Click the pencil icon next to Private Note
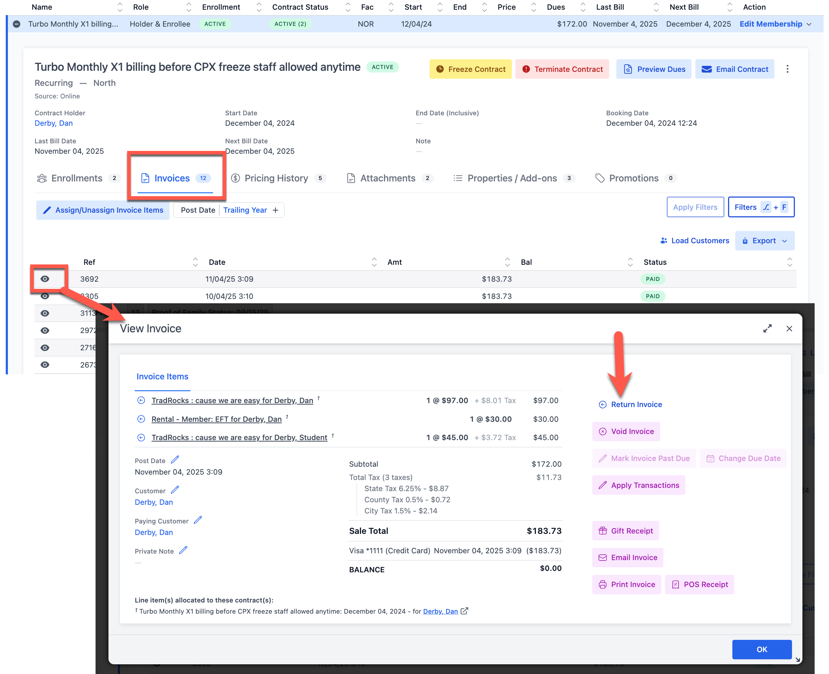Screen dimensions: 829x674 coord(183,550)
